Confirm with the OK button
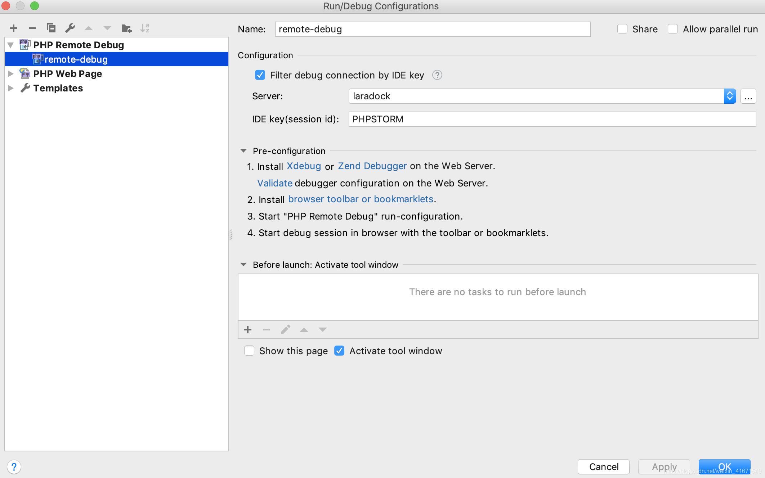 725,467
